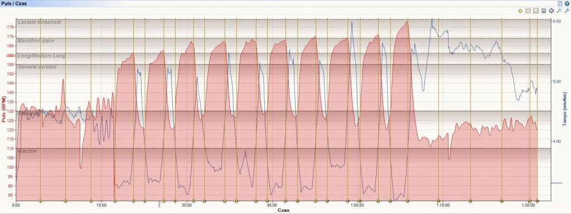Click the 45:00 time axis tick label
The width and height of the screenshot is (571, 214).
(272, 205)
